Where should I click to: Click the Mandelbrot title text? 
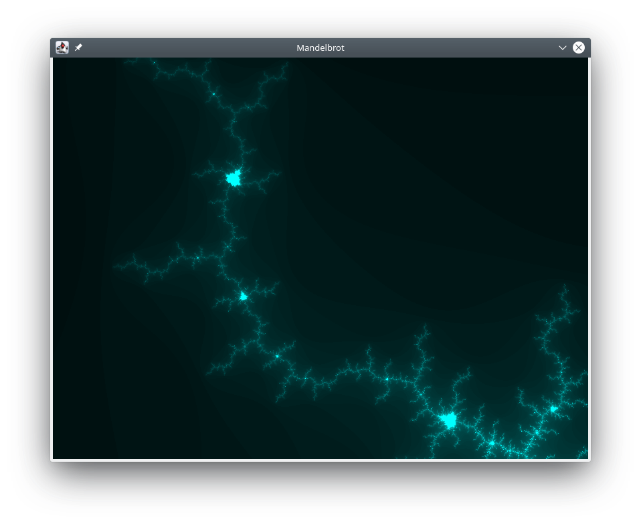(x=320, y=48)
